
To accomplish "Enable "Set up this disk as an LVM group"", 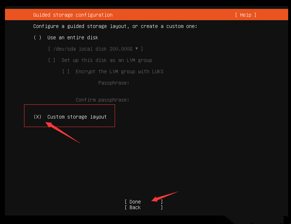I will 52,60.
